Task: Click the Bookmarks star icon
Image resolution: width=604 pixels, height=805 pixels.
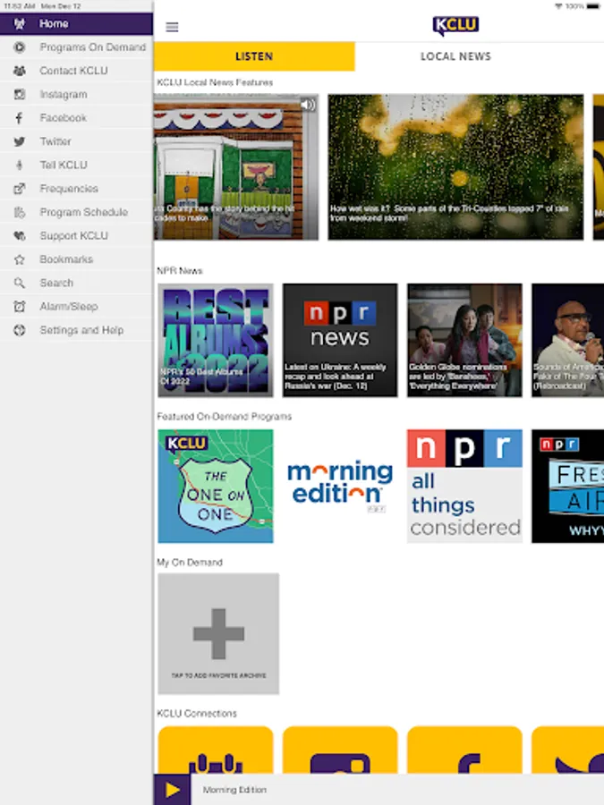Action: click(19, 259)
